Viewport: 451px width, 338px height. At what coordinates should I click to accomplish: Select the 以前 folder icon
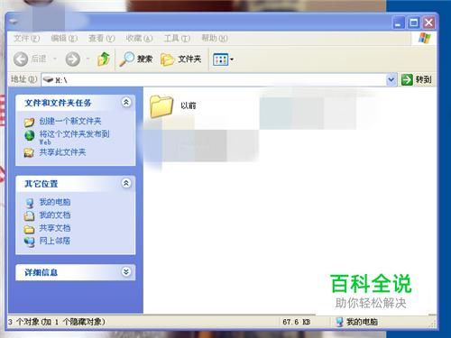click(x=161, y=106)
